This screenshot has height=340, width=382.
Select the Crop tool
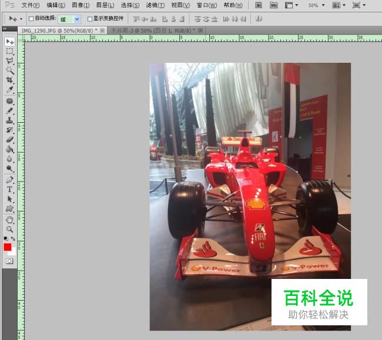9,80
